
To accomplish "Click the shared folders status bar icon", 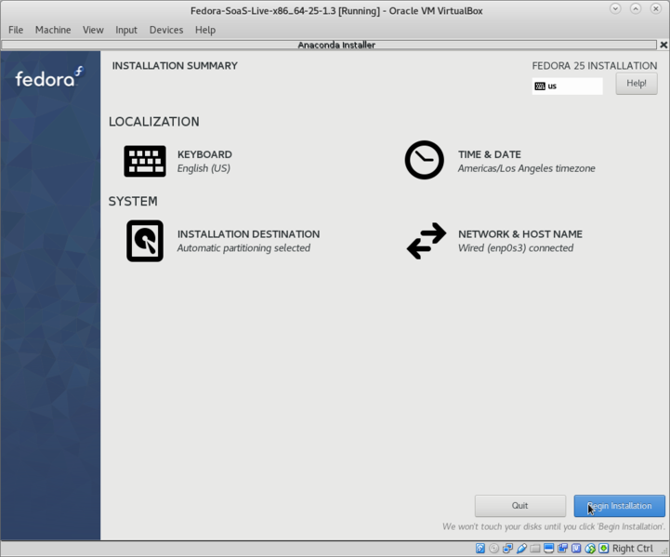I will click(535, 549).
